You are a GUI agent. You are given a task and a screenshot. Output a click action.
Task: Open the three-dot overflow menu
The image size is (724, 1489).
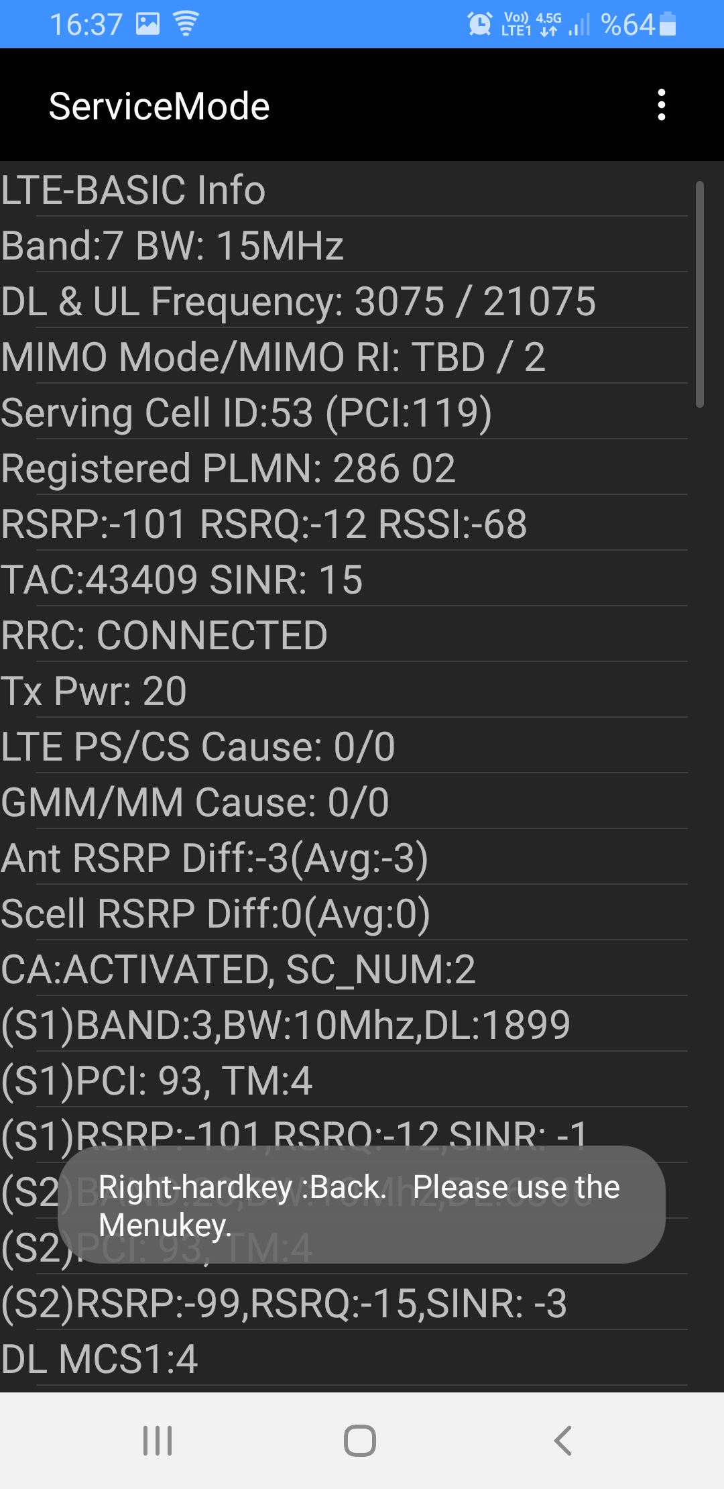(x=662, y=105)
